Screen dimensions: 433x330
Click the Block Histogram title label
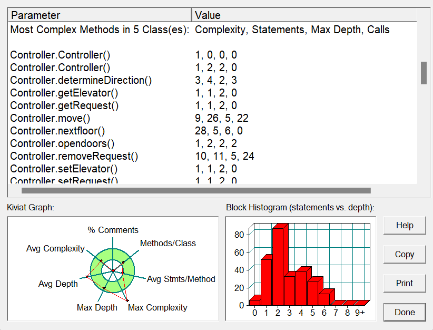(300, 208)
